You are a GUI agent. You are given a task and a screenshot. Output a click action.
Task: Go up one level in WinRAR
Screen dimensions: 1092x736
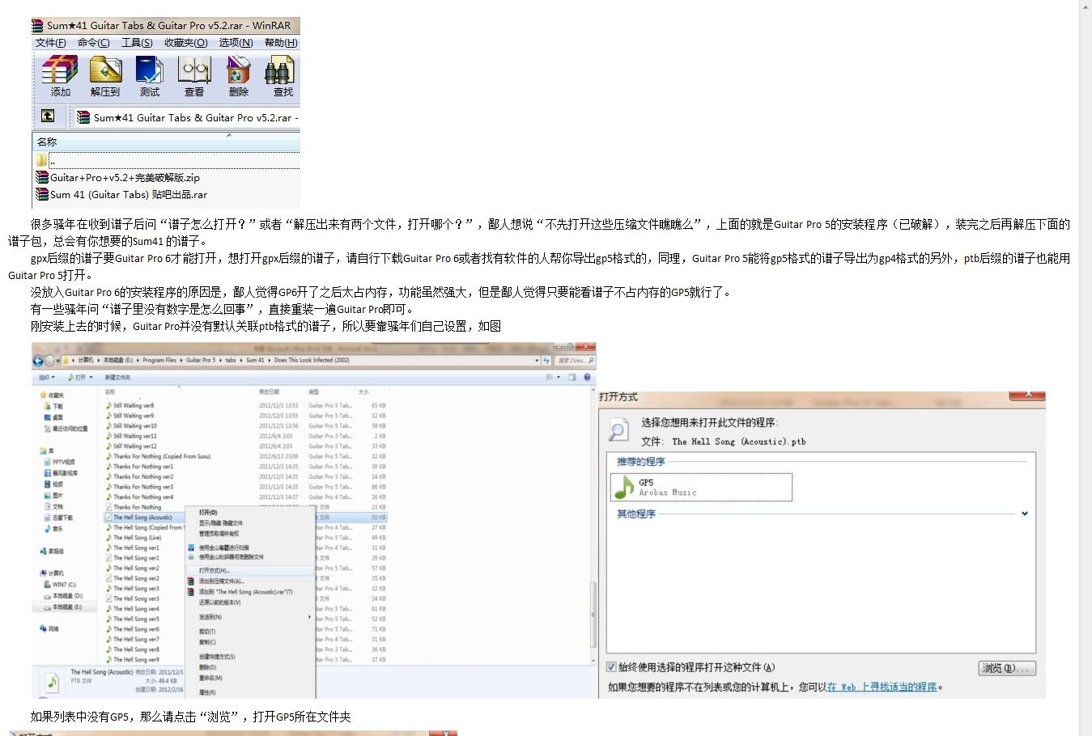point(48,116)
